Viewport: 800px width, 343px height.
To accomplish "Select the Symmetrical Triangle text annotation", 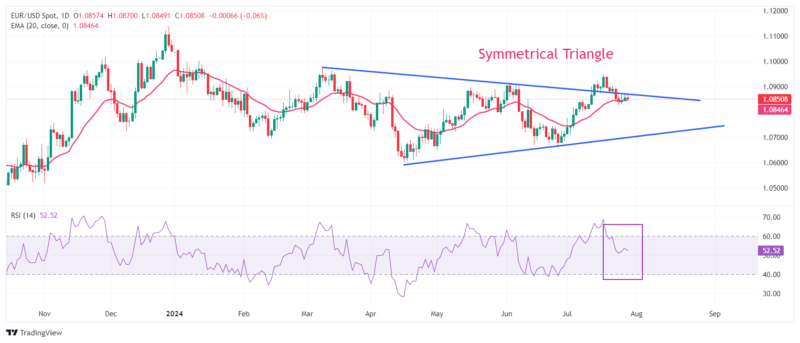I will pyautogui.click(x=545, y=54).
